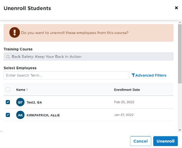
Task: Click the QT avatar for Test2, QA
Action: [20, 102]
